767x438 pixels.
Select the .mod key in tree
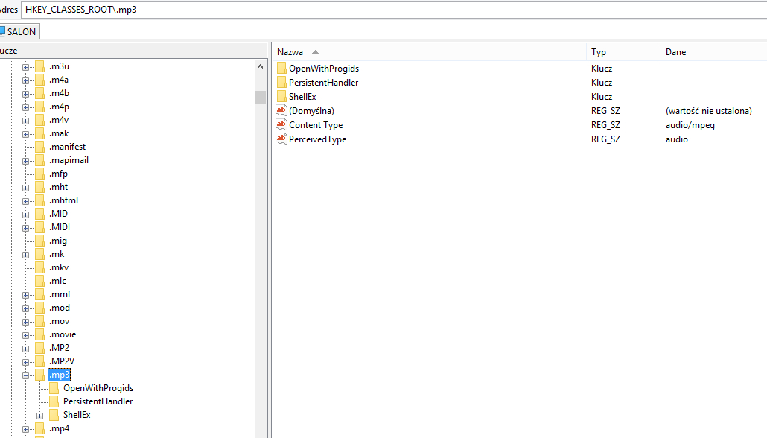(59, 308)
